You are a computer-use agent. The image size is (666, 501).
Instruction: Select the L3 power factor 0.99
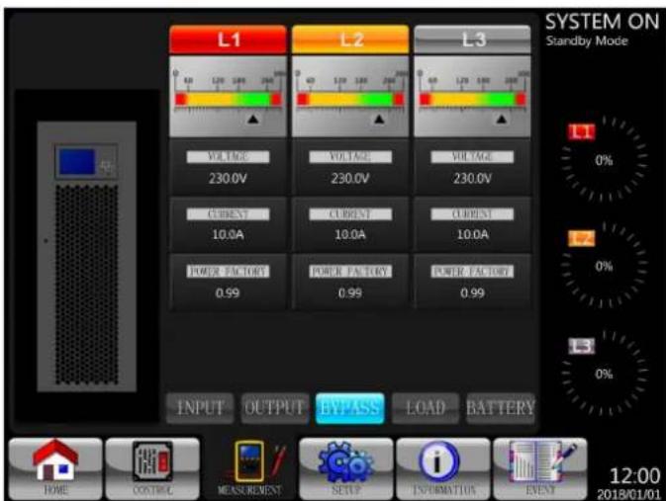tap(472, 293)
